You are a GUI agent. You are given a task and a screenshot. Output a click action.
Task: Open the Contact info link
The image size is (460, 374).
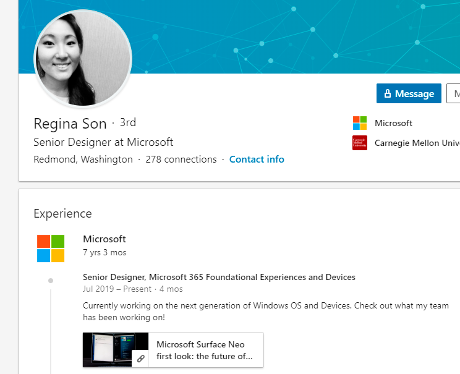click(257, 159)
